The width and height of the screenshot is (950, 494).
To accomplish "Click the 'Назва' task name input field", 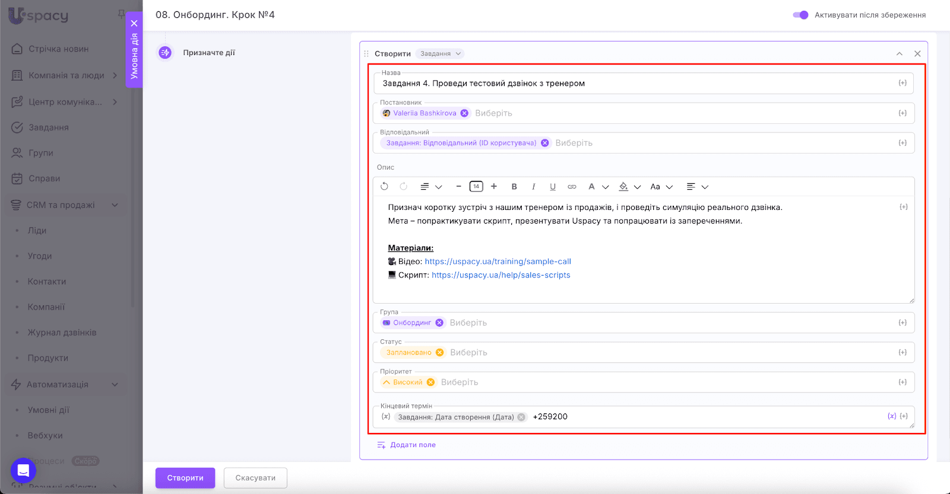I will pos(635,84).
